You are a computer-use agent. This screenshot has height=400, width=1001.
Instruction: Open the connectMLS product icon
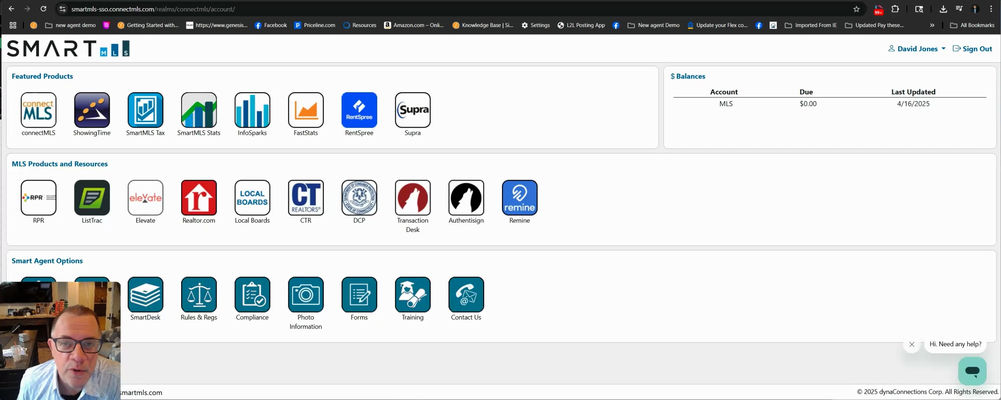39,110
